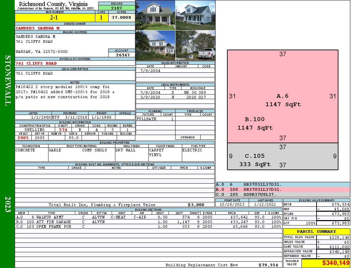Click the Total Built Ins value $3,000
This screenshot has height=268, width=351.
196,205
